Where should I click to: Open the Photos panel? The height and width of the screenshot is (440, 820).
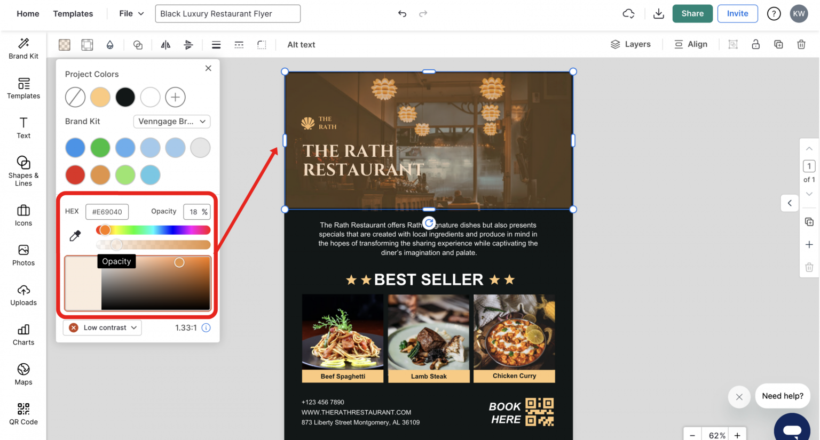point(23,255)
